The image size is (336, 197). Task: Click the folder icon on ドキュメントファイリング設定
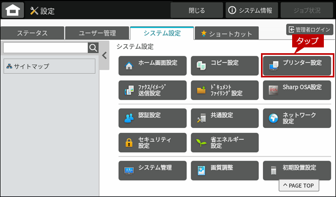(201, 90)
